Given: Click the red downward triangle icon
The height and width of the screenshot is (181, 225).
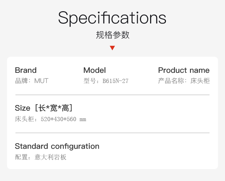Looking at the screenshot, I should [x=112, y=48].
